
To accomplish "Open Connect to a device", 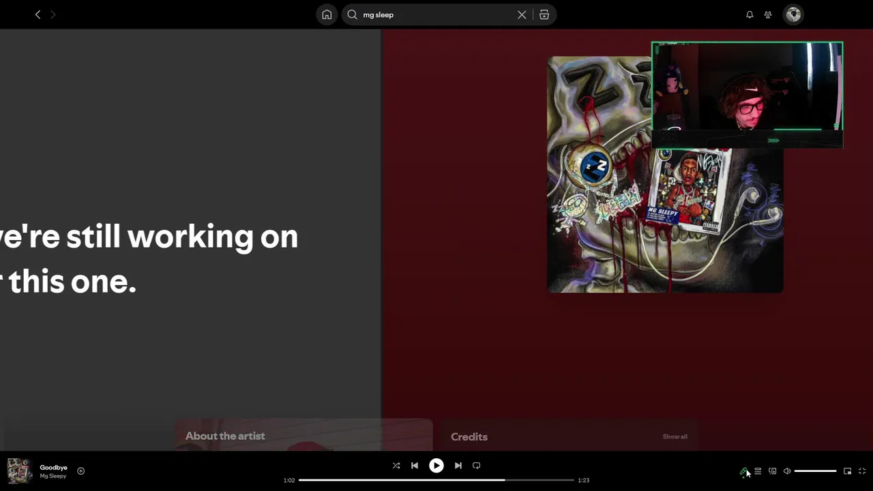I will pyautogui.click(x=772, y=471).
